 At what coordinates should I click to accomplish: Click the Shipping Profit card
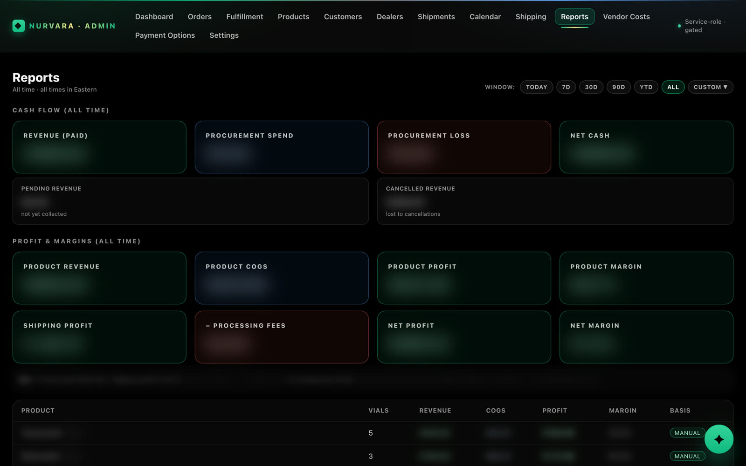point(99,337)
